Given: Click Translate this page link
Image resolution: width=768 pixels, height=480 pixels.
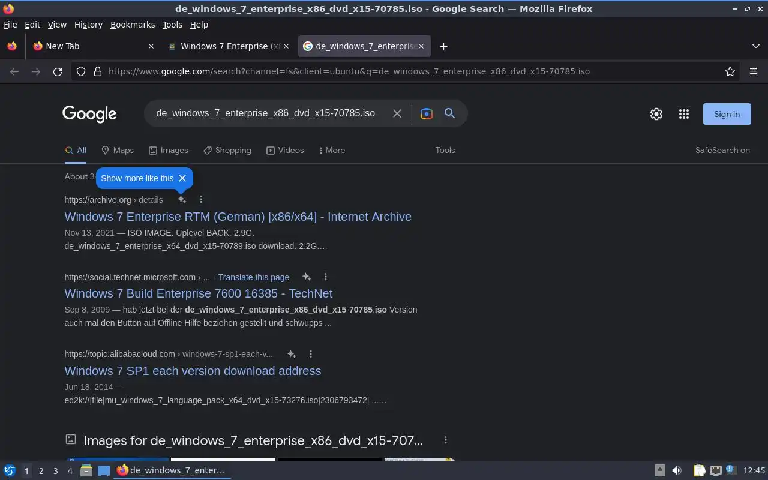Looking at the screenshot, I should tap(253, 277).
